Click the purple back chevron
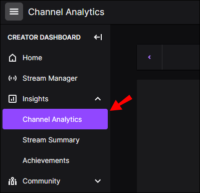Viewport: 200px width, 193px height. tap(149, 57)
